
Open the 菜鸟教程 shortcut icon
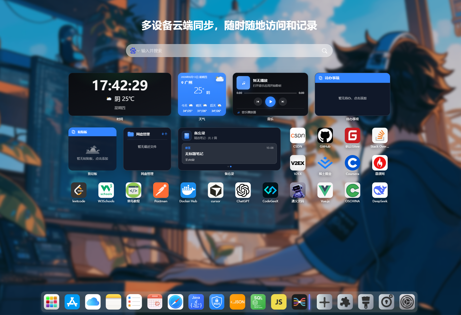point(133,190)
